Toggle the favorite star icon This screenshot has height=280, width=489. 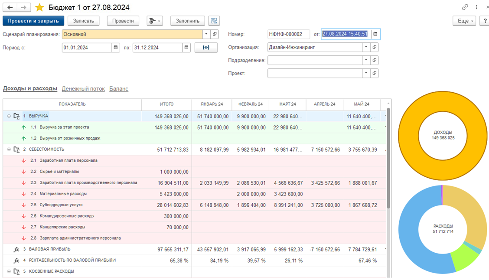(x=39, y=7)
